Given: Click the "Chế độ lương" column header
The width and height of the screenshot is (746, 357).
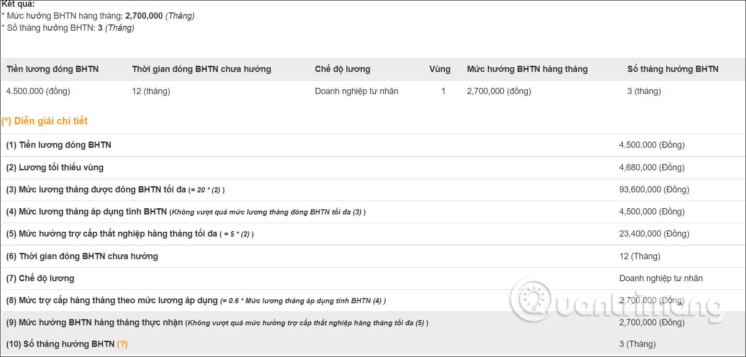Looking at the screenshot, I should 343,69.
